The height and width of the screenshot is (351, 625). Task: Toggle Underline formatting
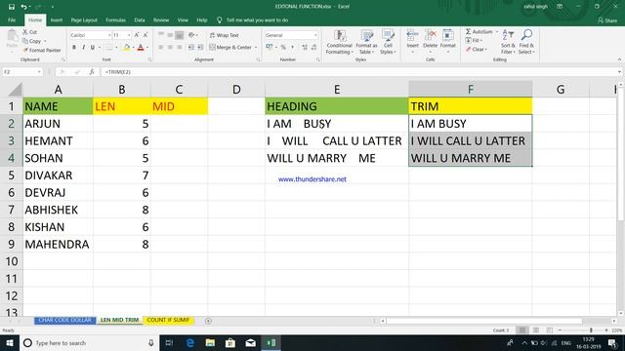click(93, 48)
